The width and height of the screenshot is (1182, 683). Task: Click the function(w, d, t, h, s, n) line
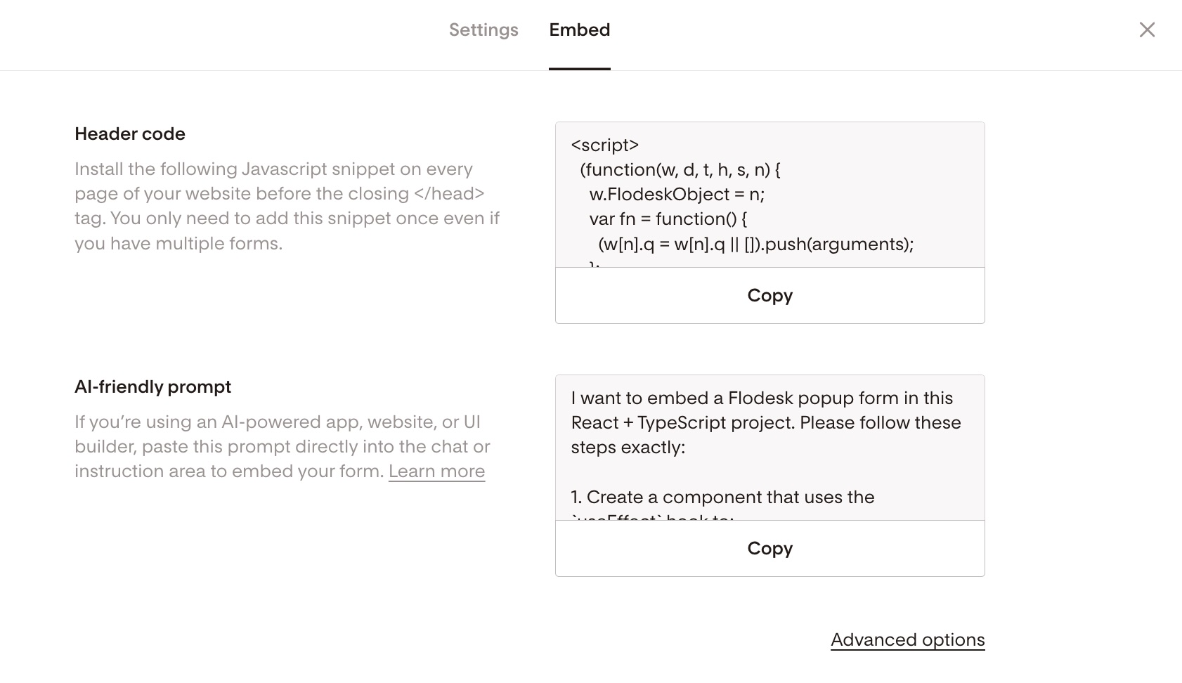point(680,170)
